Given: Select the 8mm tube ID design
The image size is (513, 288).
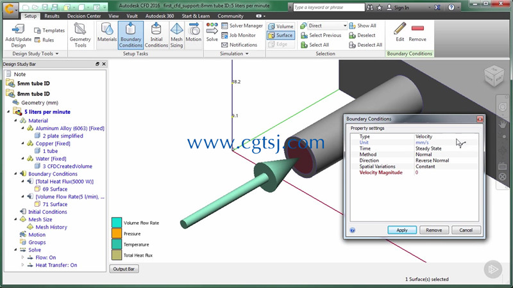Looking at the screenshot, I should click(33, 93).
